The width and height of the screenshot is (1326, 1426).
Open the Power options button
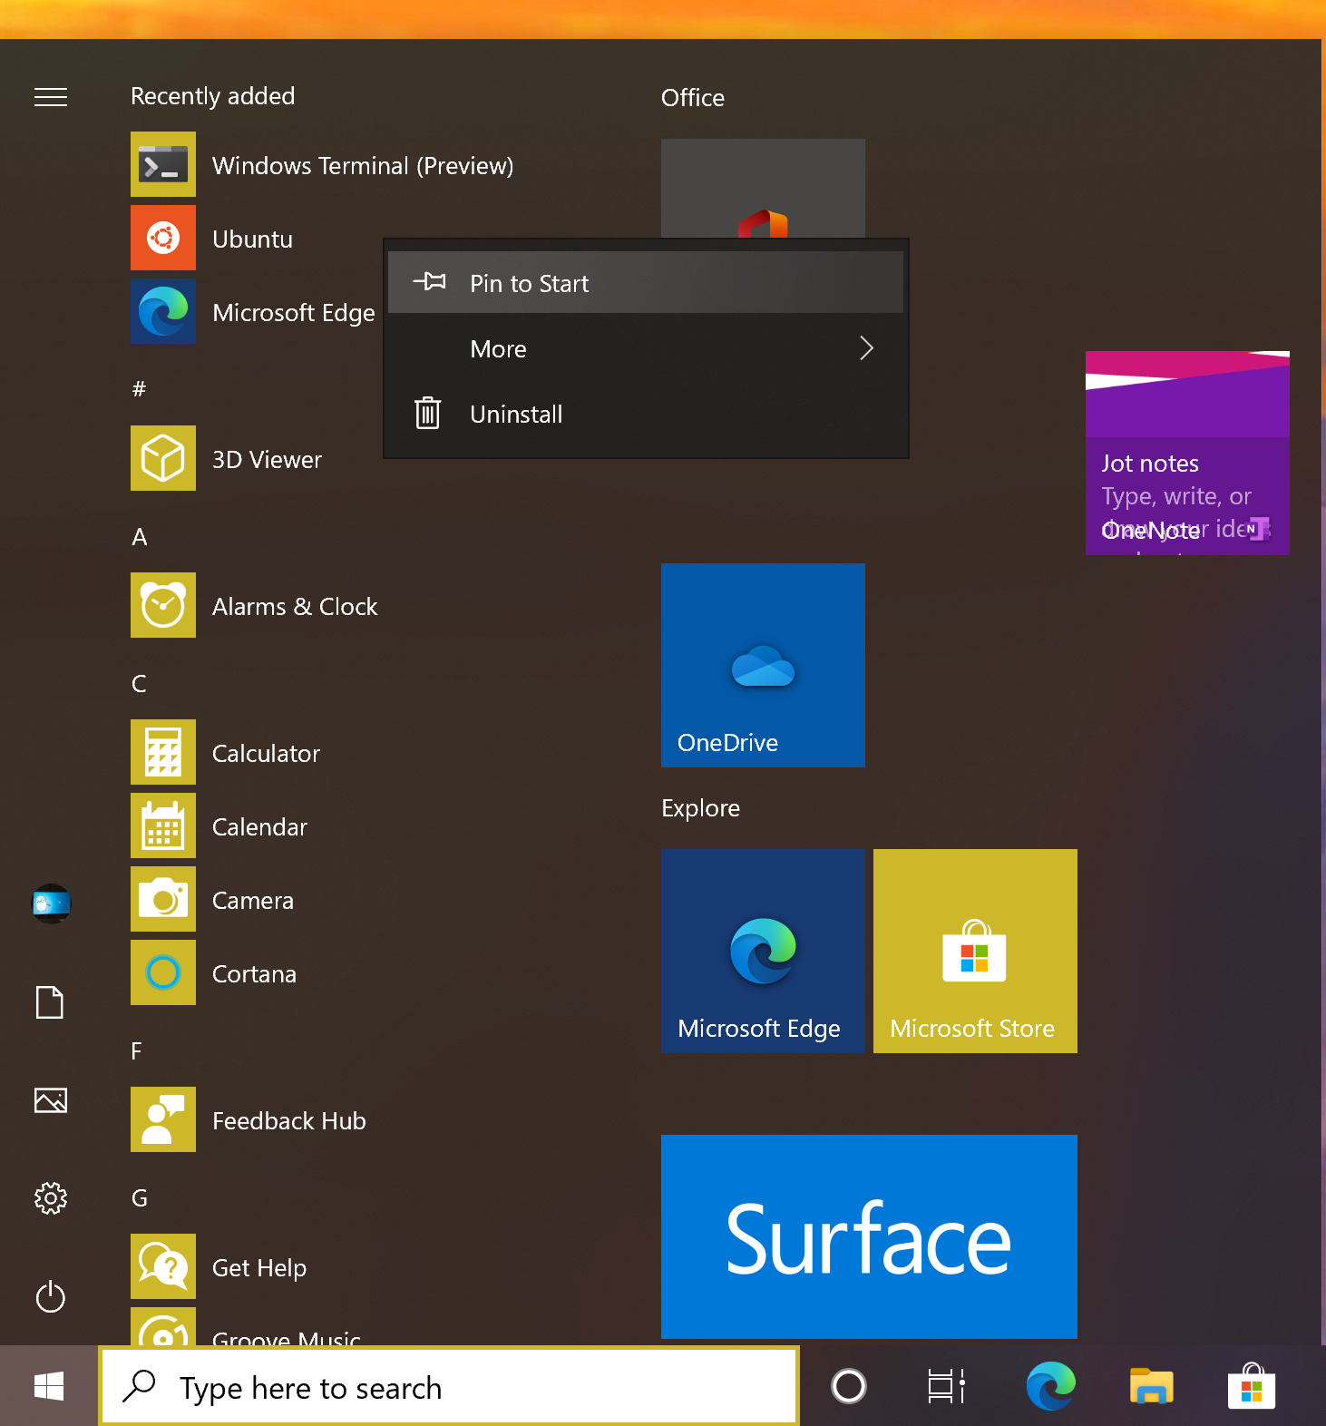[x=51, y=1296]
